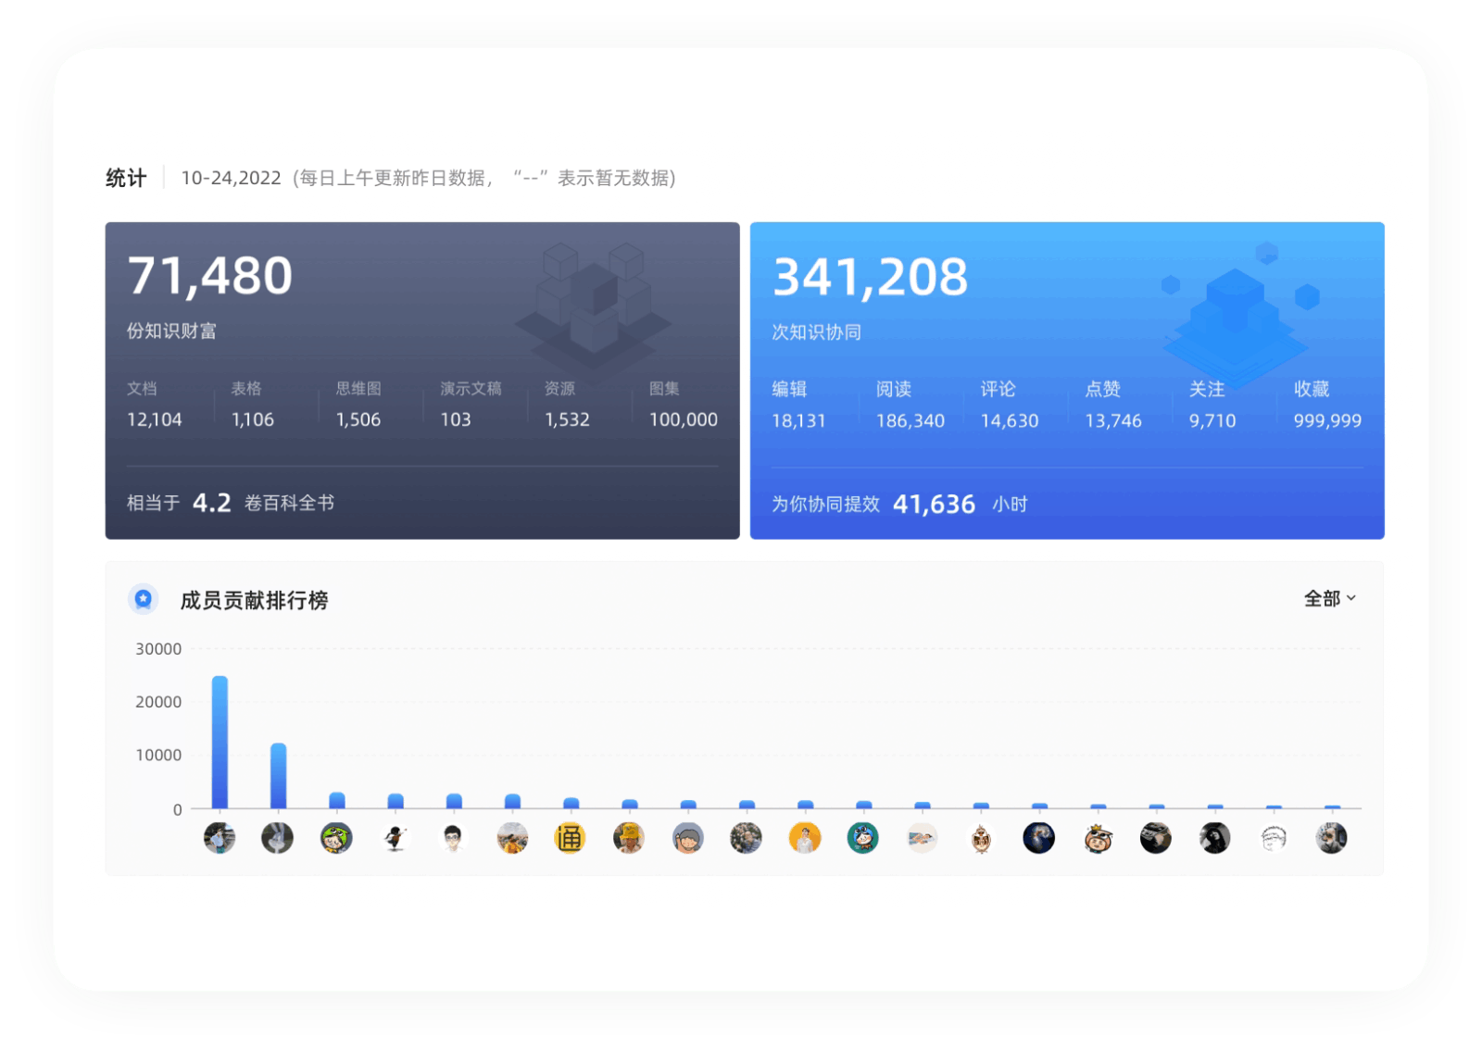
Task: Select the yellow hard-hat person avatar
Action: (x=629, y=839)
